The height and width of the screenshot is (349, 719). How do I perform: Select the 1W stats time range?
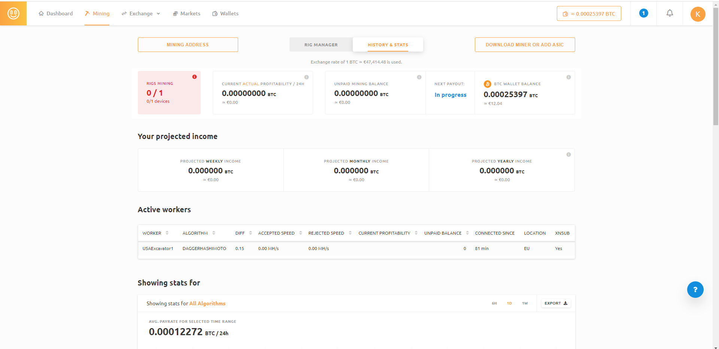(x=524, y=303)
